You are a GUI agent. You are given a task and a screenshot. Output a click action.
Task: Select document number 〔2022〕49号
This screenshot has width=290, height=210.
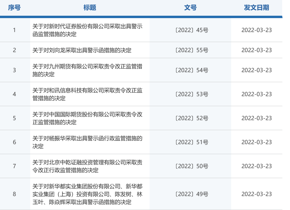pos(192,194)
